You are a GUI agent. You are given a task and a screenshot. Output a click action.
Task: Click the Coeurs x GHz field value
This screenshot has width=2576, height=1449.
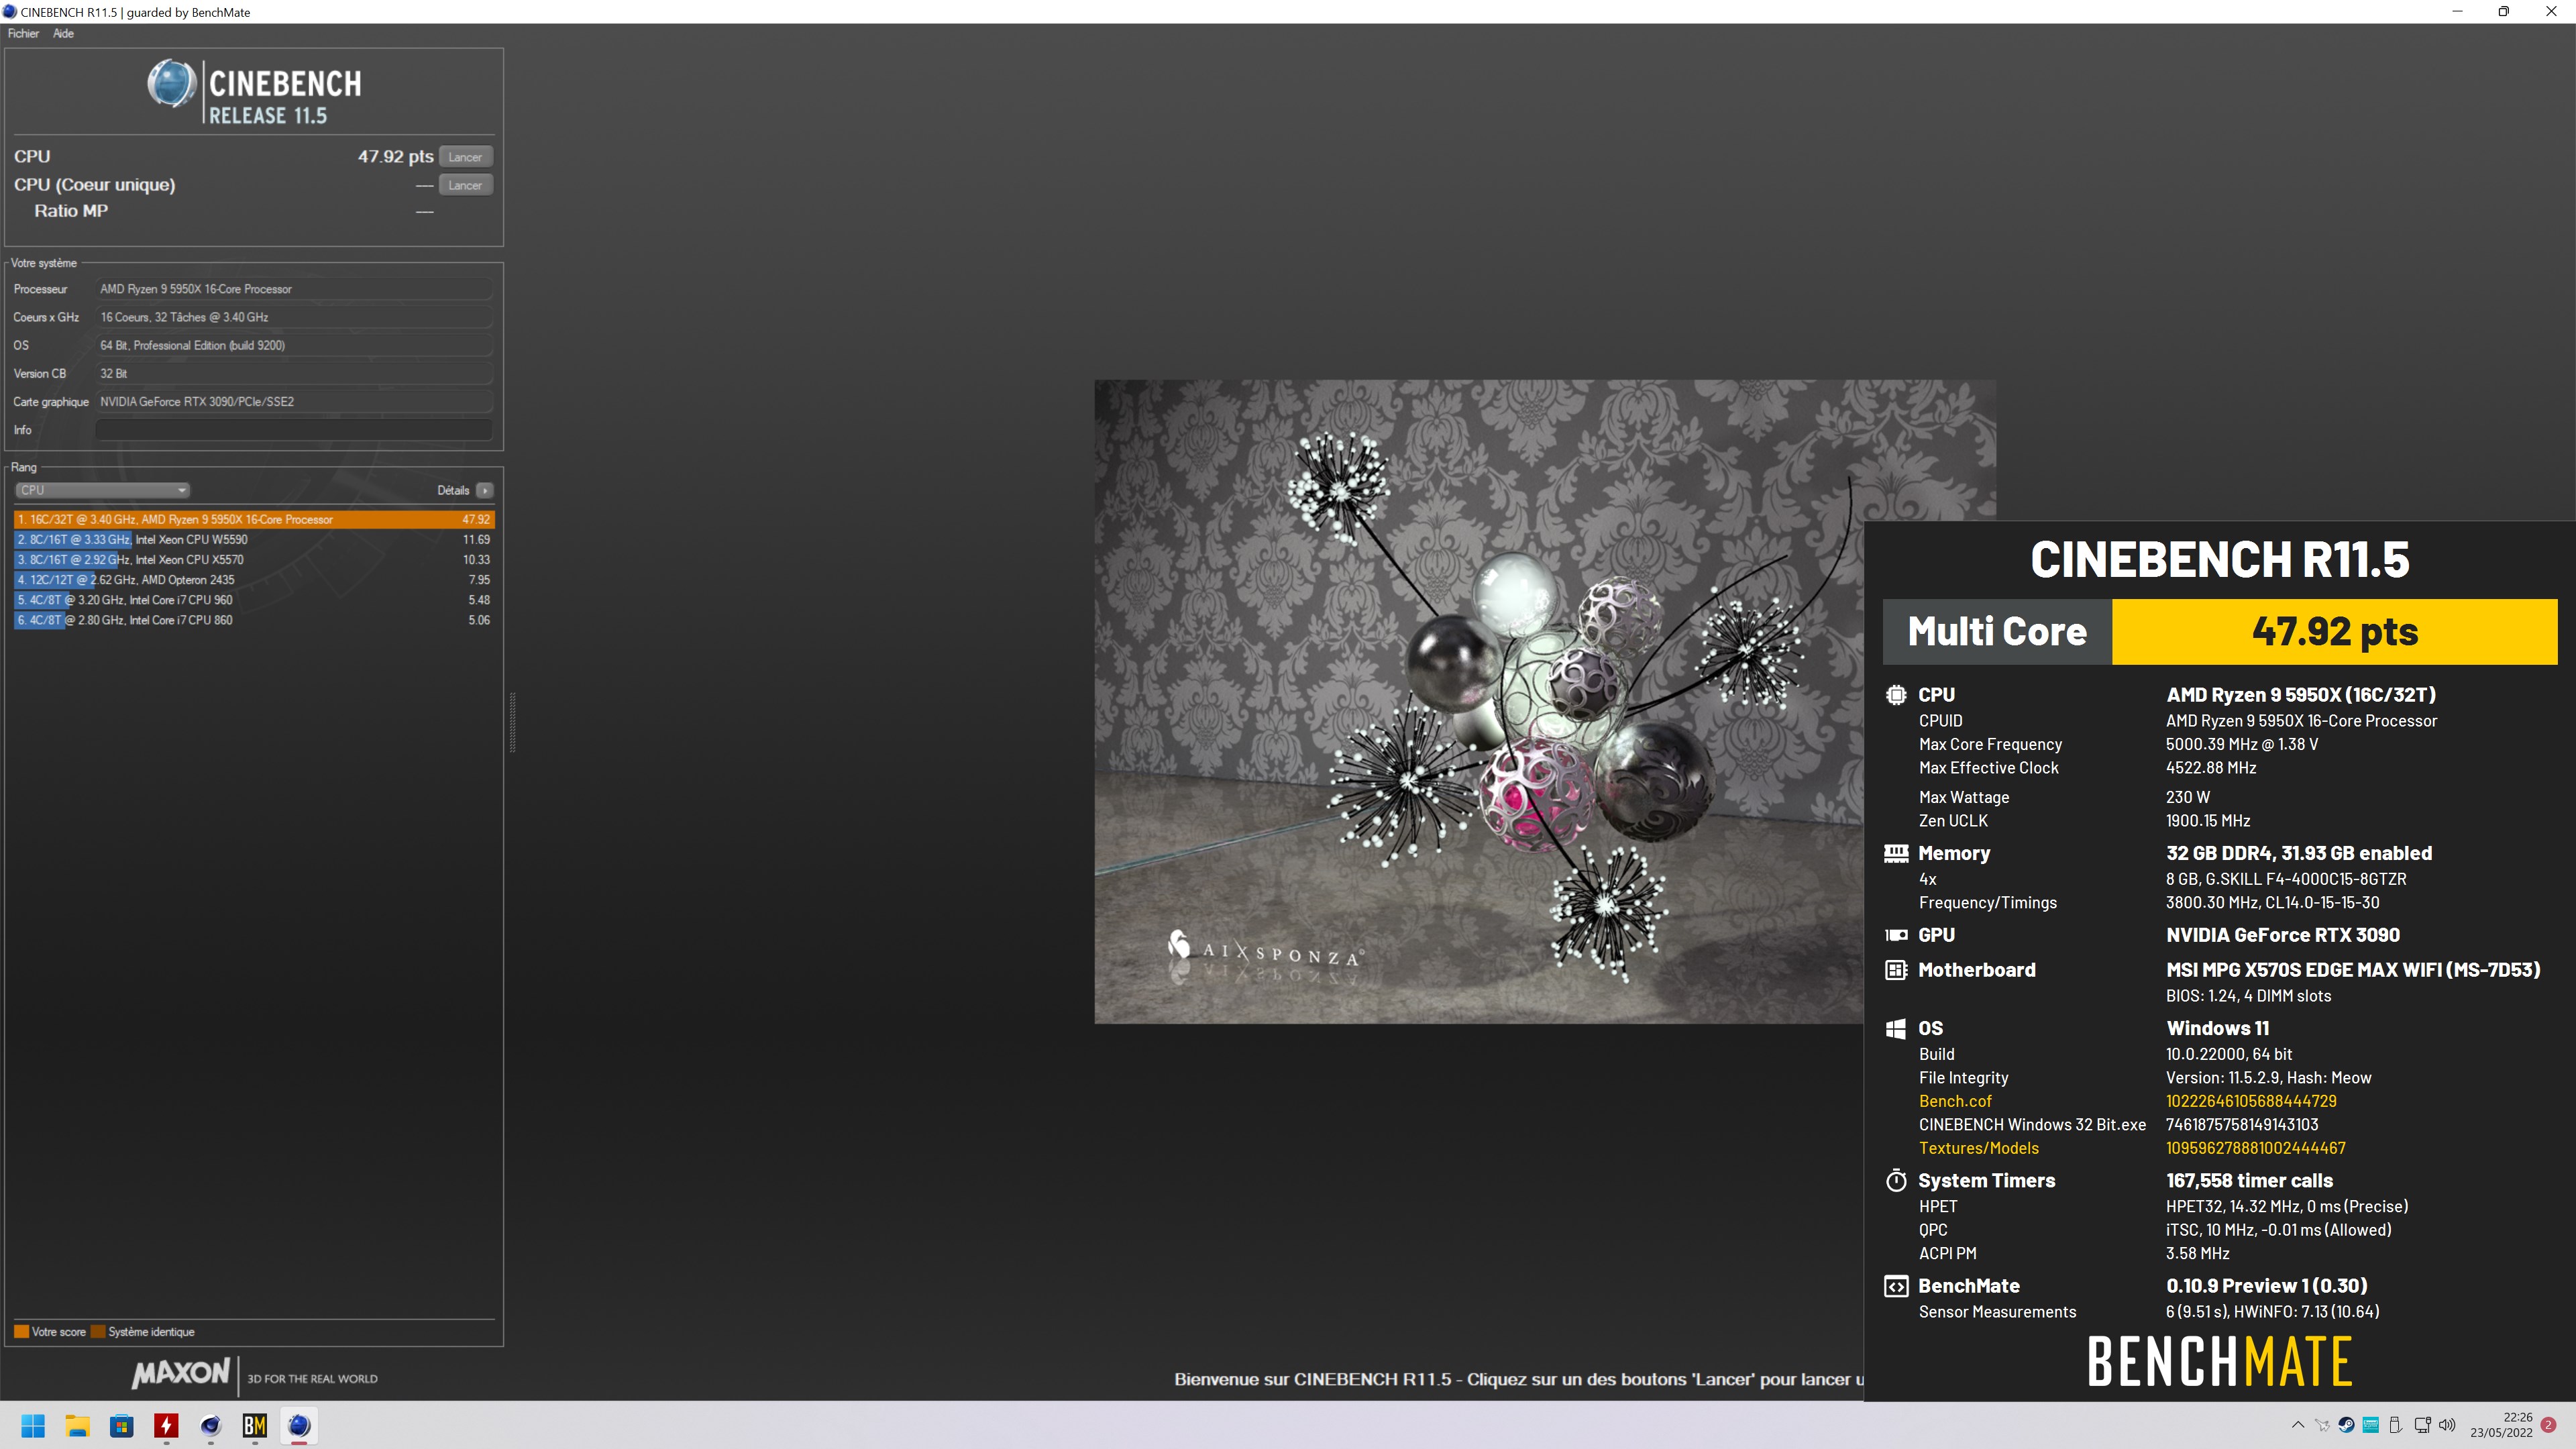[294, 317]
